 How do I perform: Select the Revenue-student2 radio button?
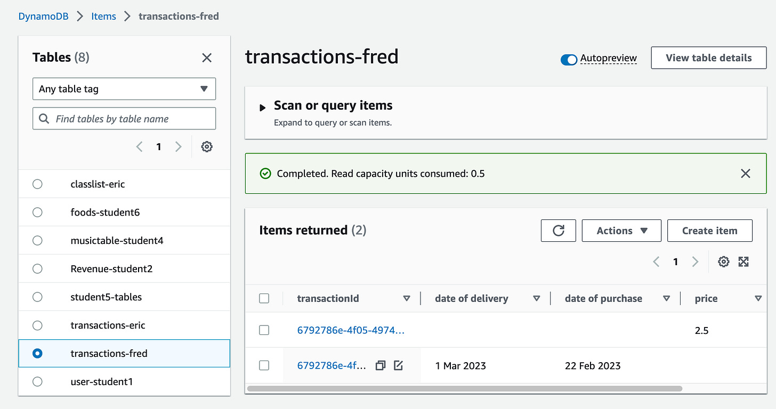pos(37,268)
